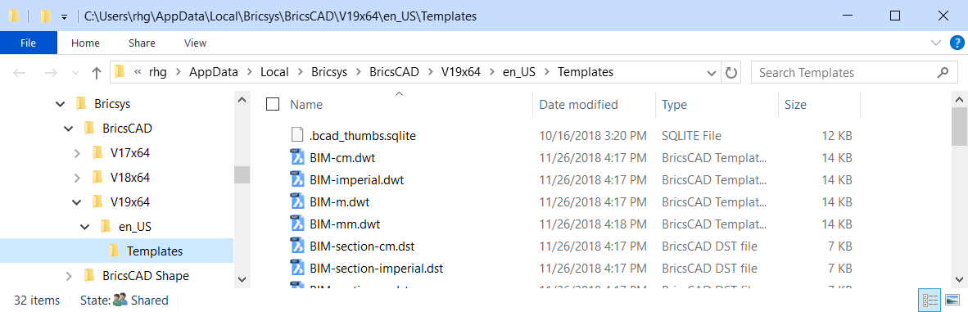Switch to large icons view
This screenshot has width=968, height=312.
(952, 301)
